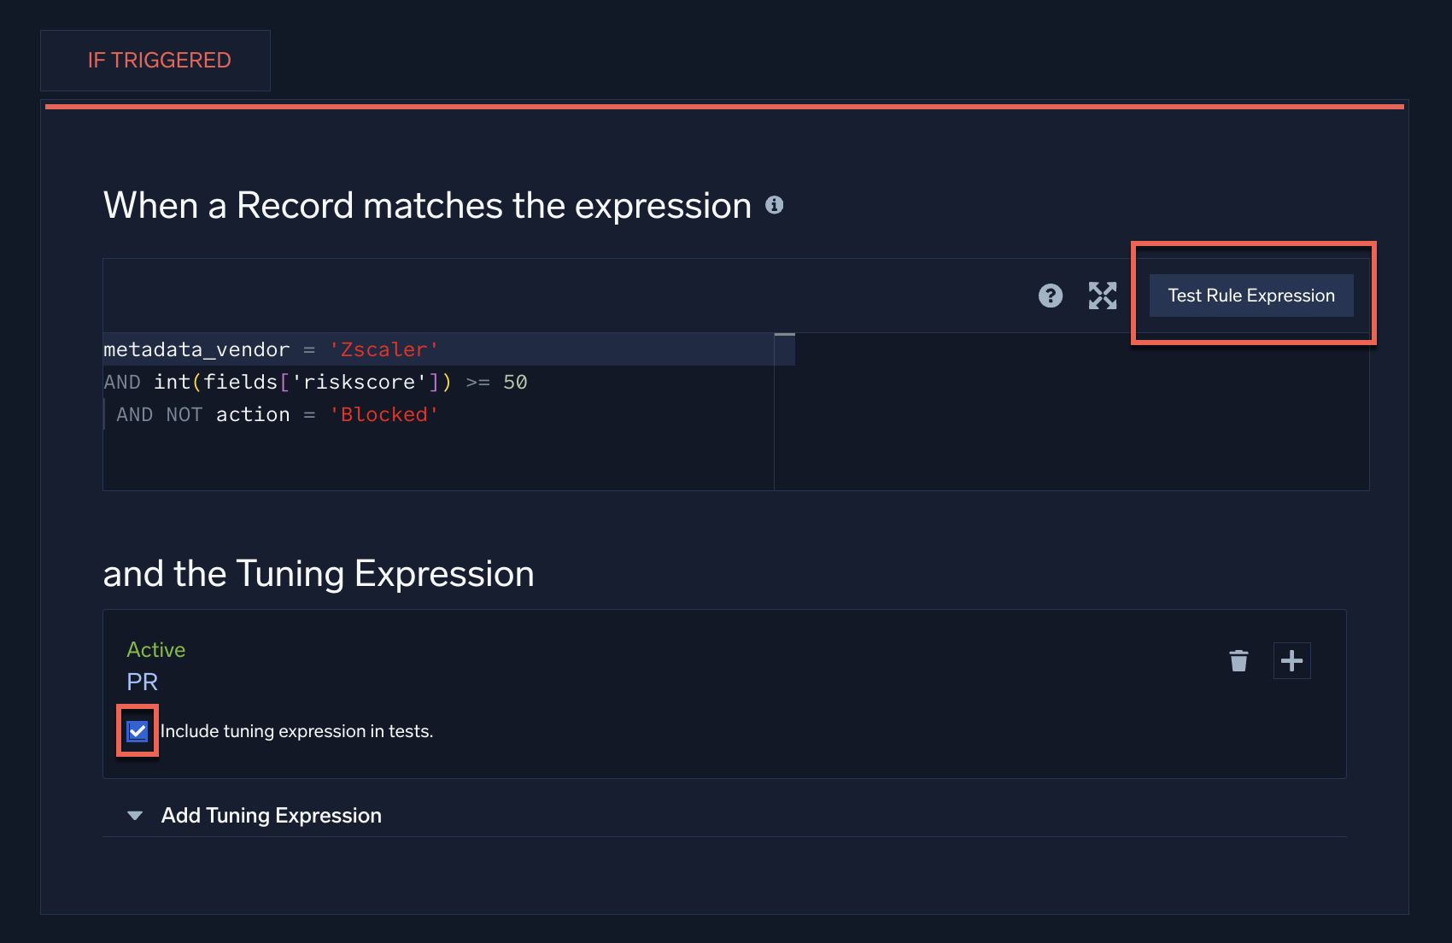The width and height of the screenshot is (1452, 943).
Task: Delete the PR tuning expression with trash icon
Action: click(1238, 660)
